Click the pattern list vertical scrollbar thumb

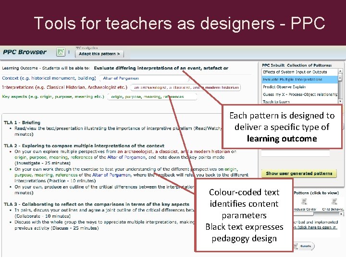point(340,77)
